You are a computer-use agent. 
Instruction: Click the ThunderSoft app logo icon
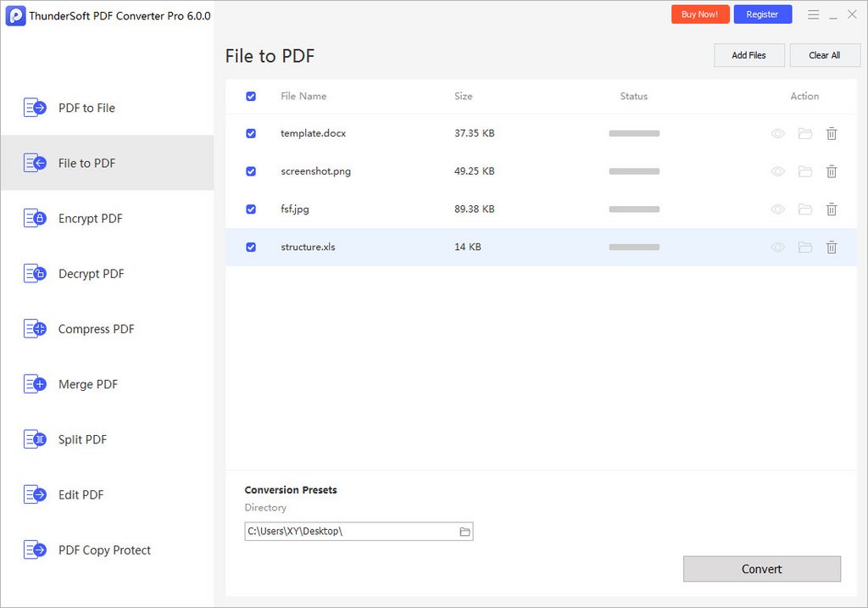15,15
